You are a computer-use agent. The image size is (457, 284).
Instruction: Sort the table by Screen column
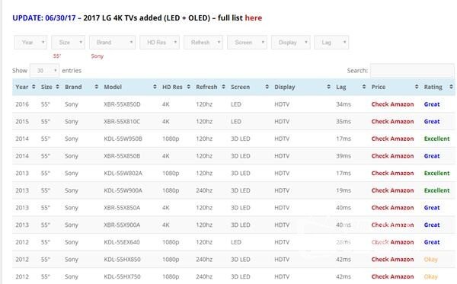(x=250, y=87)
